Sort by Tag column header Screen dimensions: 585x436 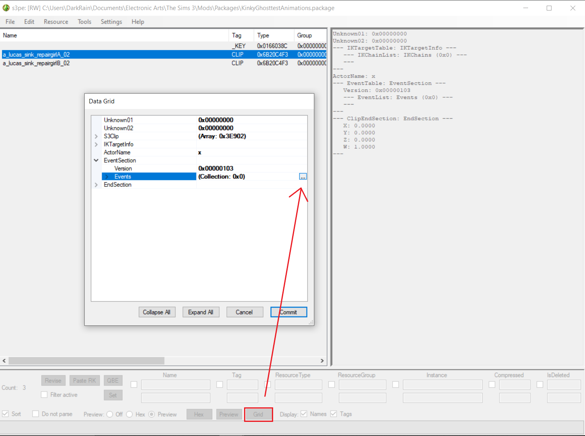point(241,36)
